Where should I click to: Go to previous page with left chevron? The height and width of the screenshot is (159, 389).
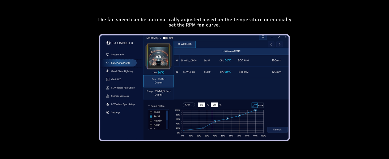271,44
